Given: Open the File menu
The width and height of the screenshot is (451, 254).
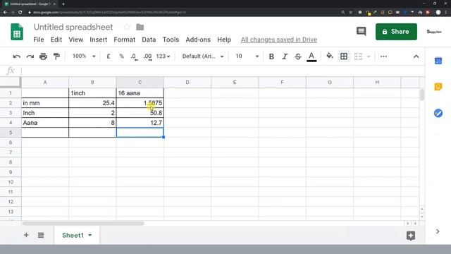Looking at the screenshot, I should pyautogui.click(x=39, y=40).
